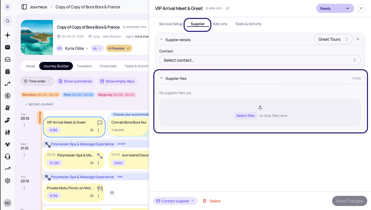Open the settings gear in sidebar
Viewport: 371px width, 210px height.
pyautogui.click(x=8, y=181)
